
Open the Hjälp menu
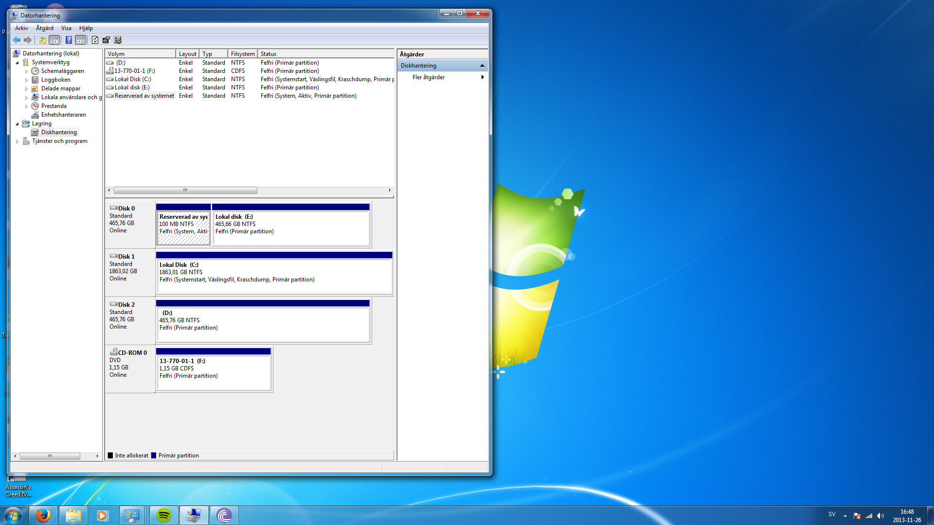(x=86, y=28)
